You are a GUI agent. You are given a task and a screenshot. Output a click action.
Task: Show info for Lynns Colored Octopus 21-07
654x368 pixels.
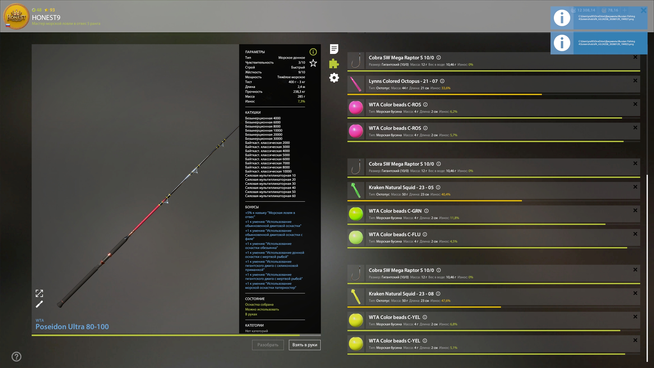(x=442, y=81)
